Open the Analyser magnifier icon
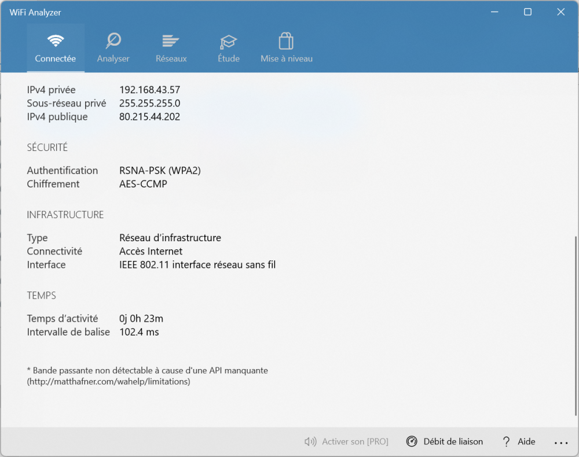579x457 pixels. [113, 41]
